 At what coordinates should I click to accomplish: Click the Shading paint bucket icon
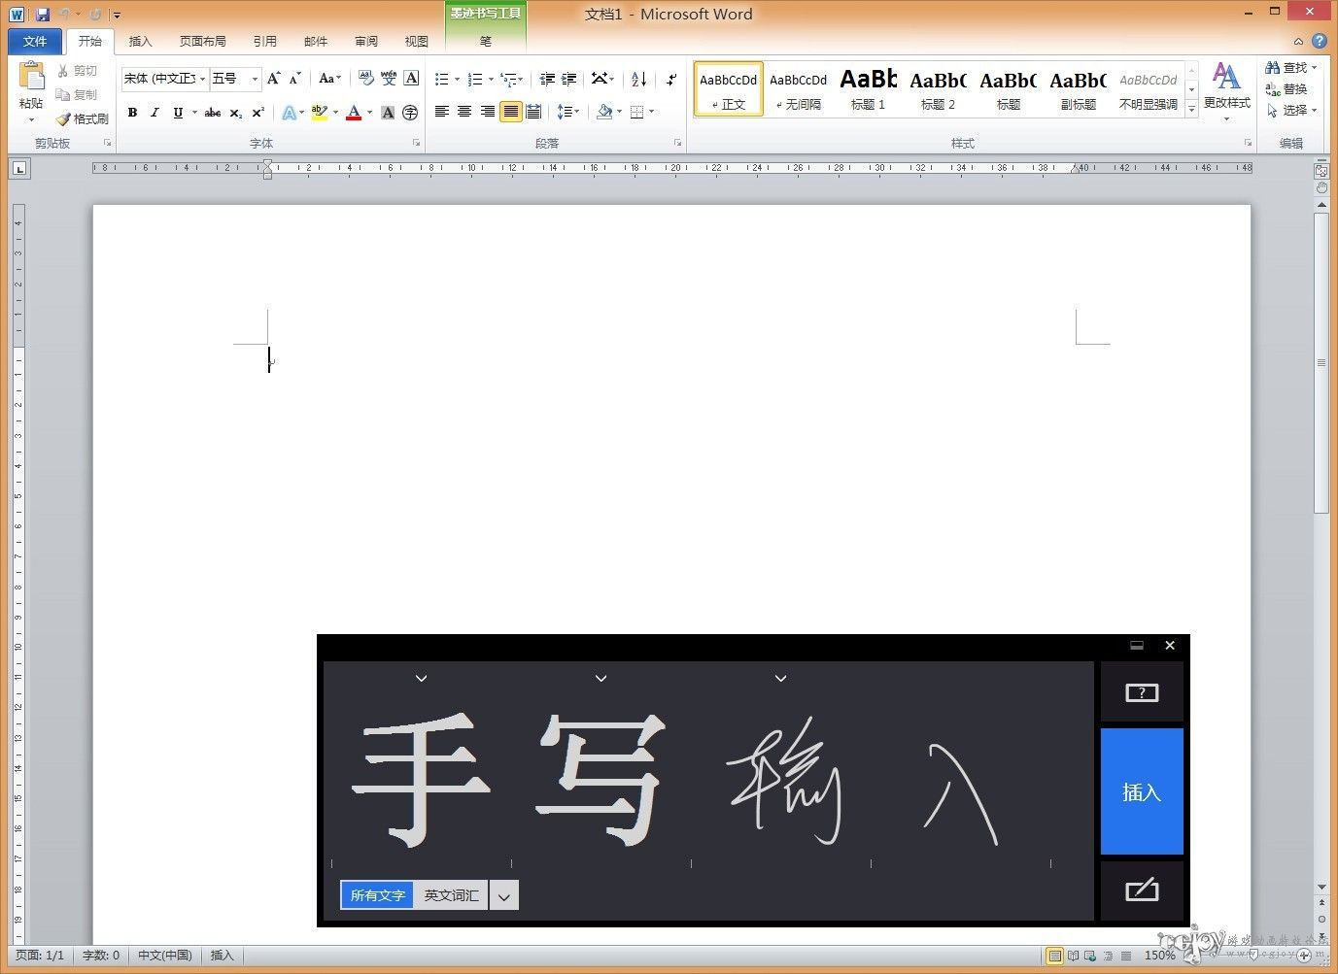(x=604, y=112)
